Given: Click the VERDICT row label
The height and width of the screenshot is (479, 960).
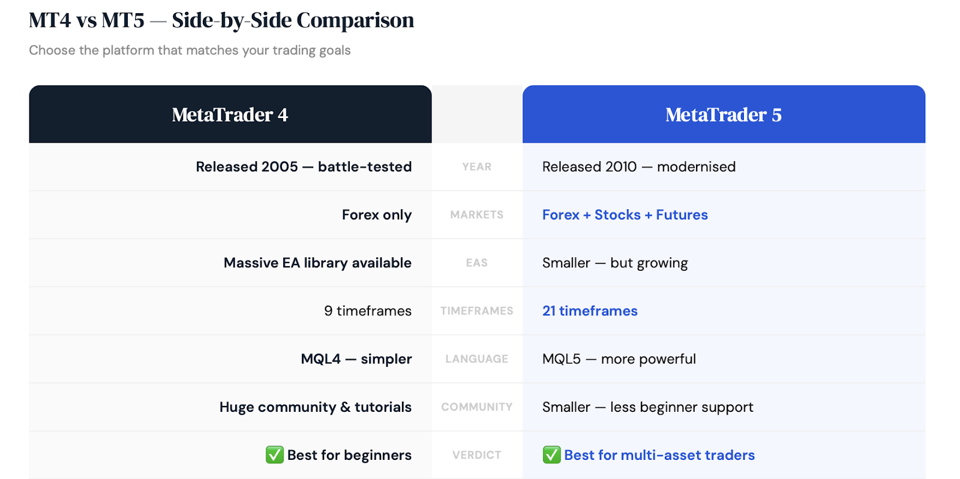Looking at the screenshot, I should coord(477,455).
